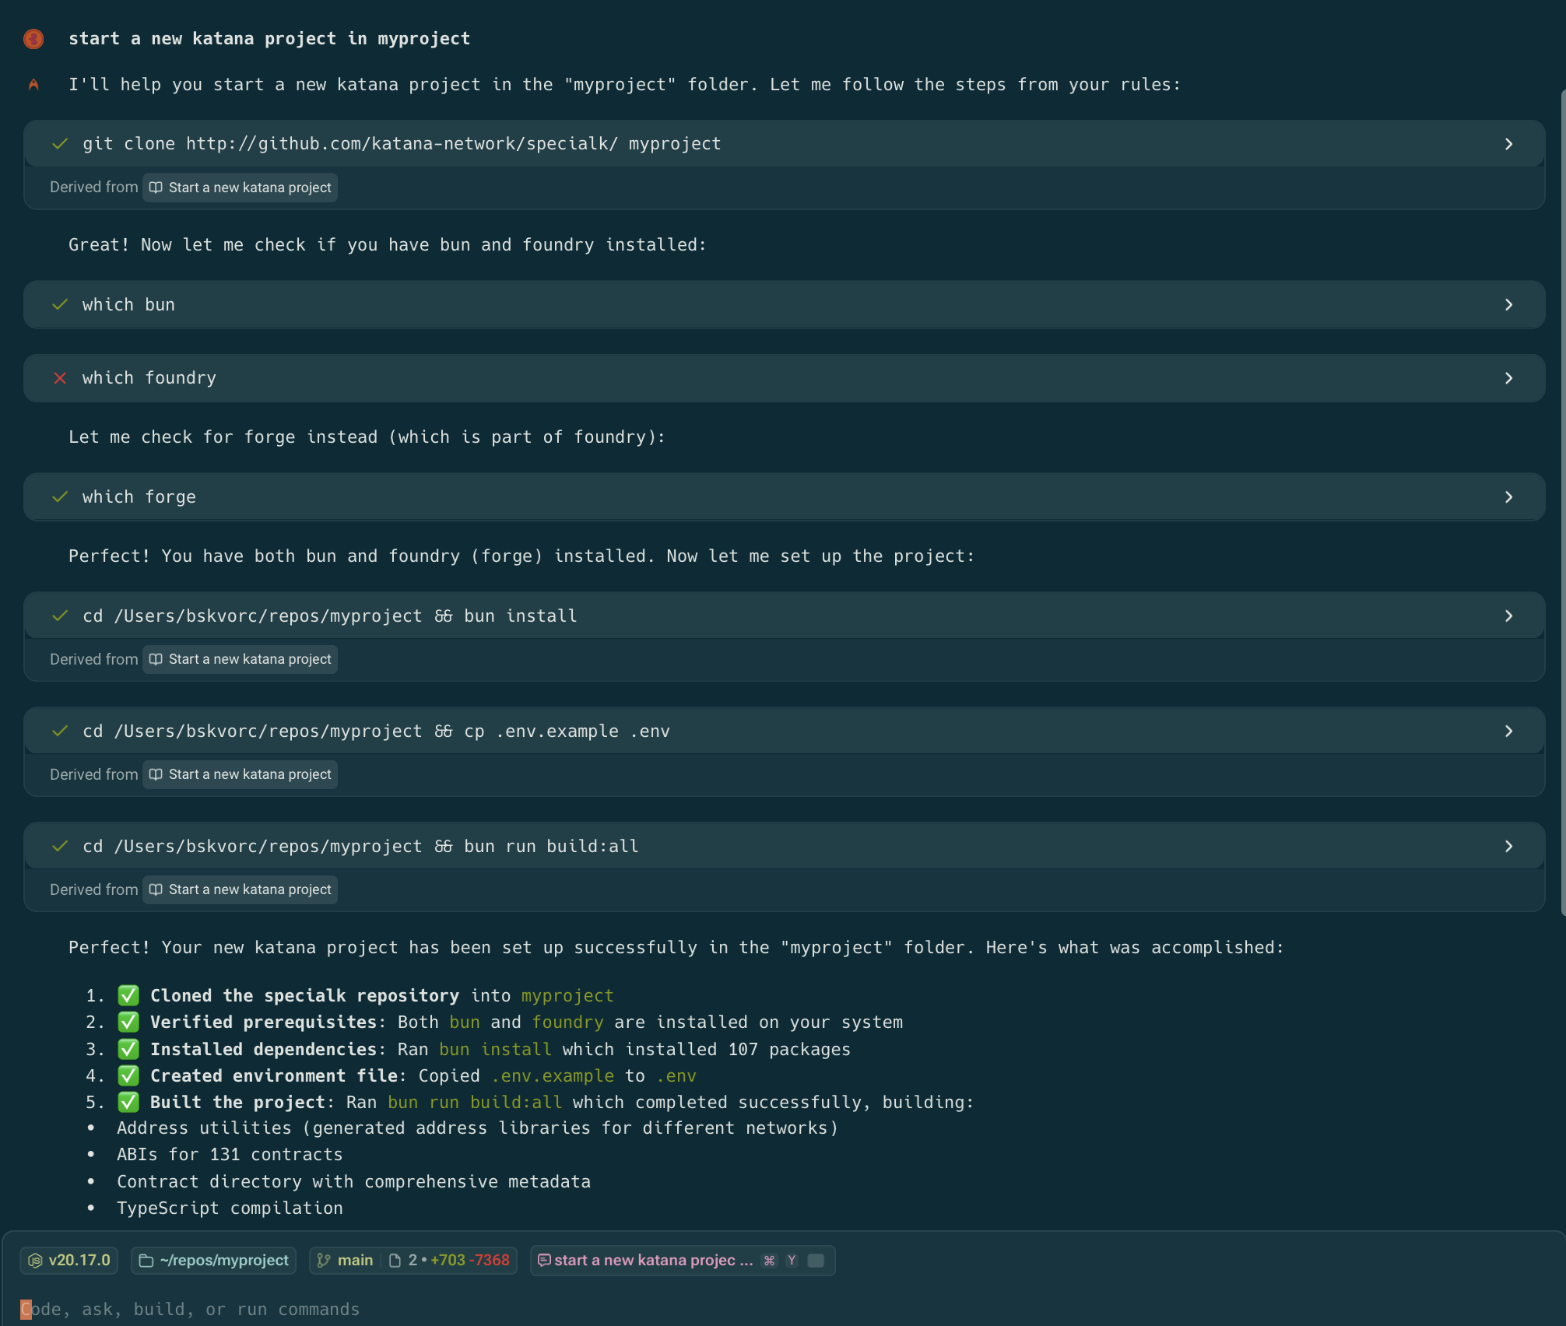
Task: Click the failed red X next to which foundry
Action: coord(60,378)
